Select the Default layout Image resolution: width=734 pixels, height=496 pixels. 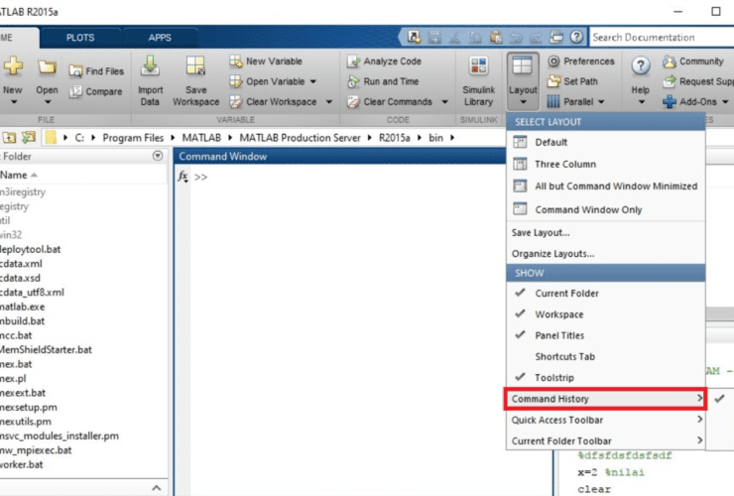click(606, 142)
